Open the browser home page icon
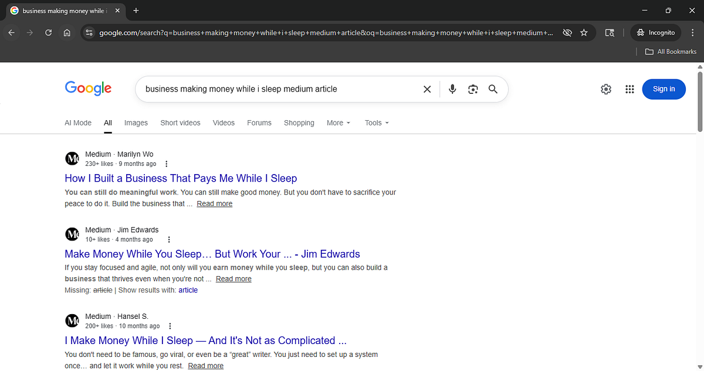 [67, 33]
